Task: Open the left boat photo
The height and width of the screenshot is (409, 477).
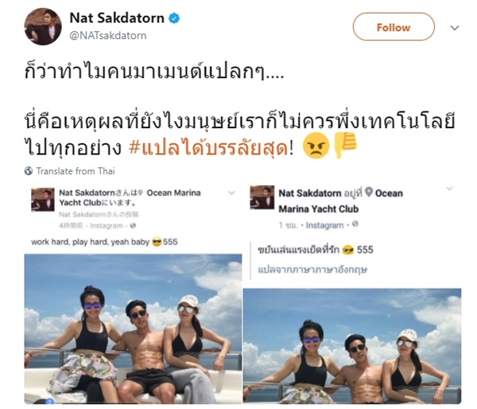Action: tap(133, 329)
